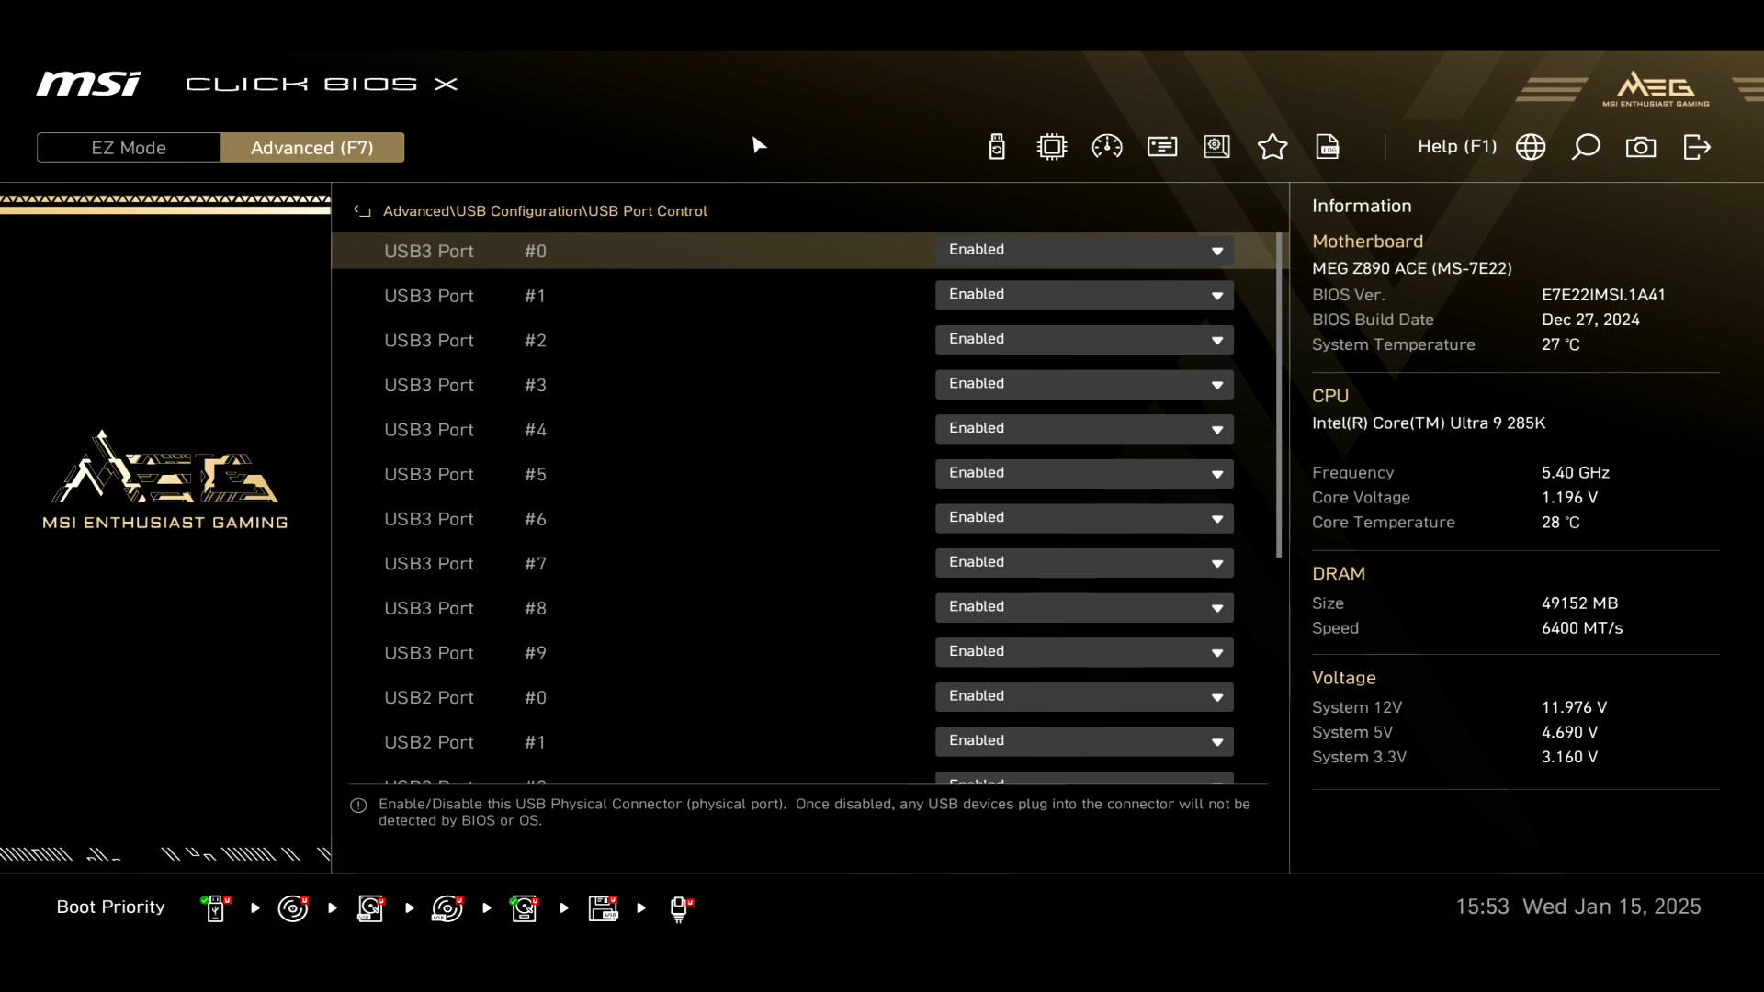Open the magnifier search icon
The height and width of the screenshot is (992, 1764).
click(1586, 147)
